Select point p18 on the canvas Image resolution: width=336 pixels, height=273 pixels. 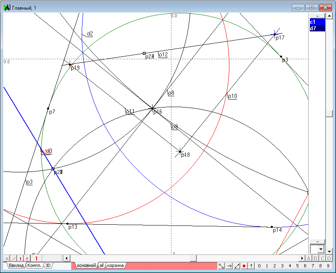(180, 152)
